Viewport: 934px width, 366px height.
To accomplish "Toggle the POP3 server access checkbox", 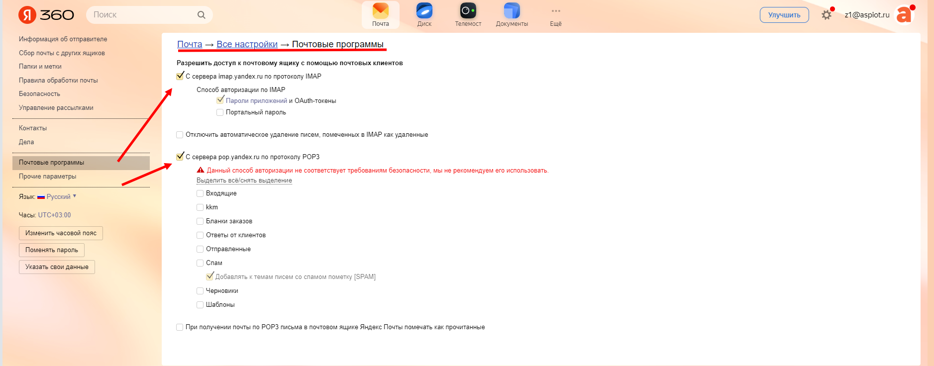I will (x=180, y=157).
